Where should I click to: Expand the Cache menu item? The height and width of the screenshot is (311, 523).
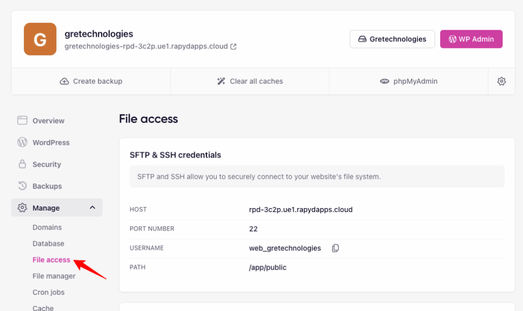click(x=43, y=307)
